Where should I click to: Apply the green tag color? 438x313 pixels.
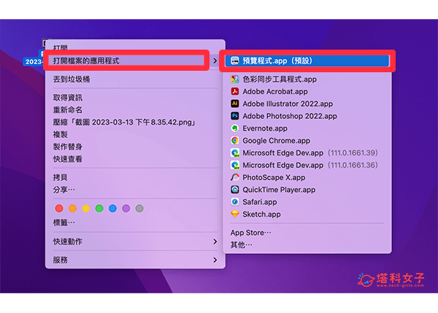[x=99, y=208]
